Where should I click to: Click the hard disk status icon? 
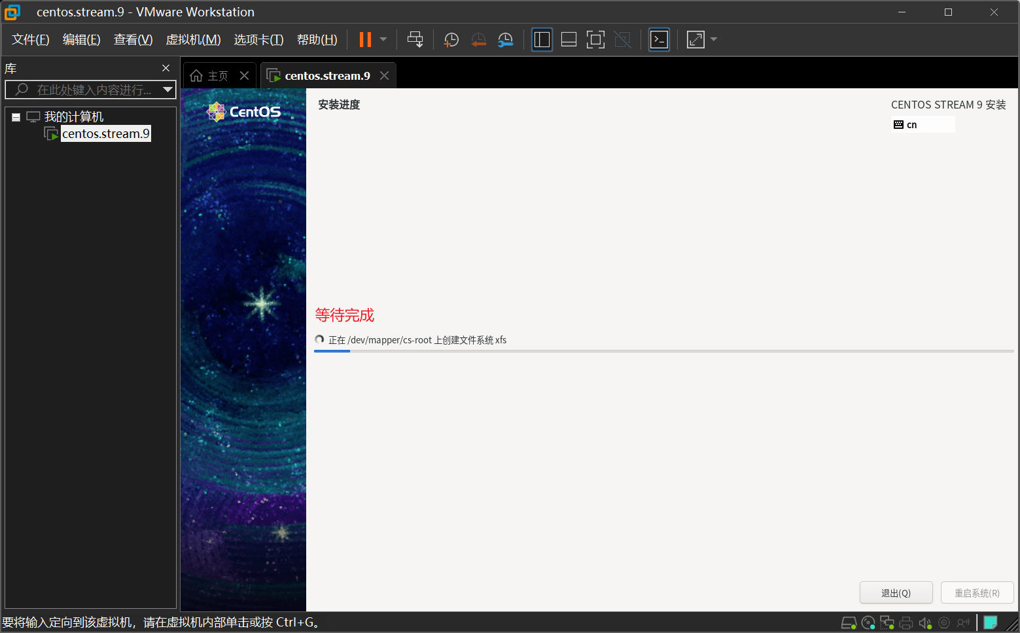click(849, 623)
